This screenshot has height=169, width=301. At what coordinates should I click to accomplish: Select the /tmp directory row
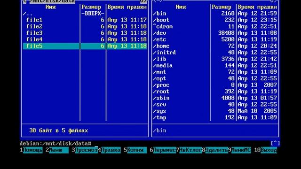click(x=215, y=118)
